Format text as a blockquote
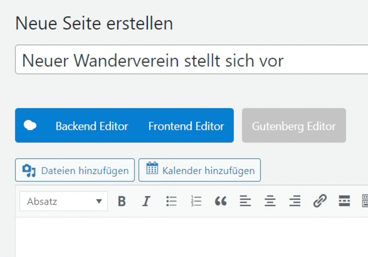This screenshot has height=257, width=368. click(221, 201)
